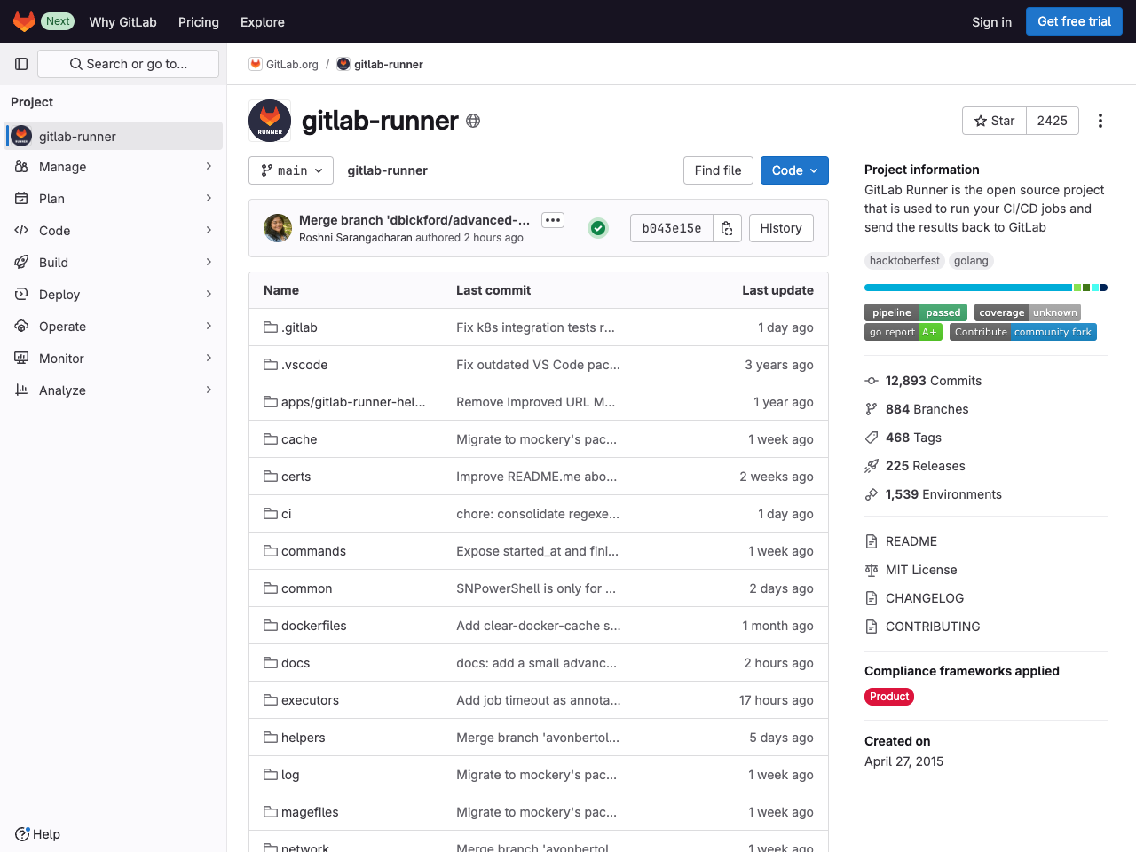
Task: Expand the Monitor sidebar section
Action: tap(114, 359)
